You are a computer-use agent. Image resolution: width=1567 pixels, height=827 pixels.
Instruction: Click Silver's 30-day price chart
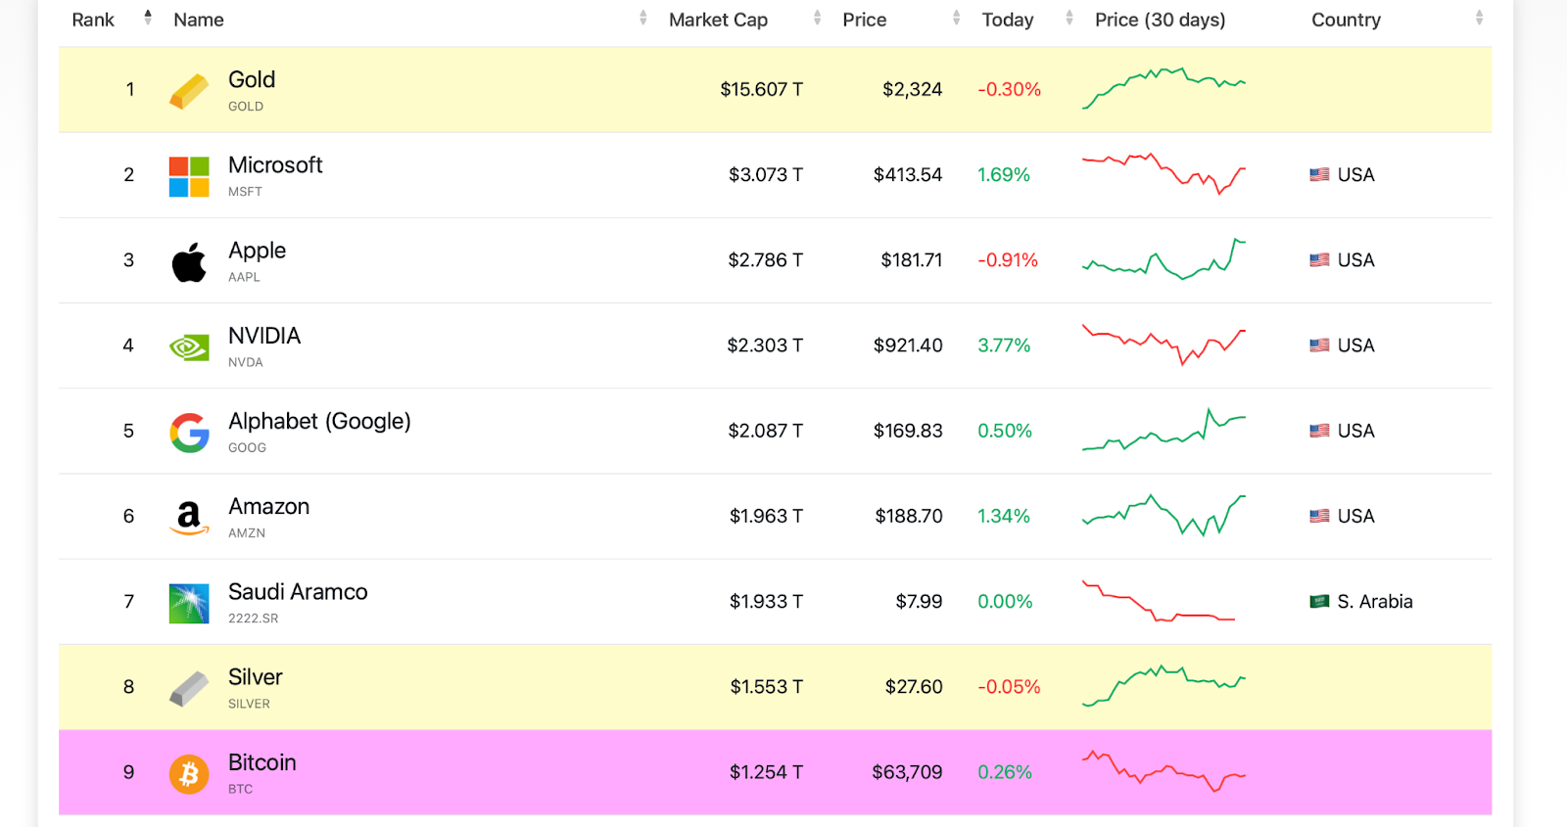pyautogui.click(x=1163, y=685)
